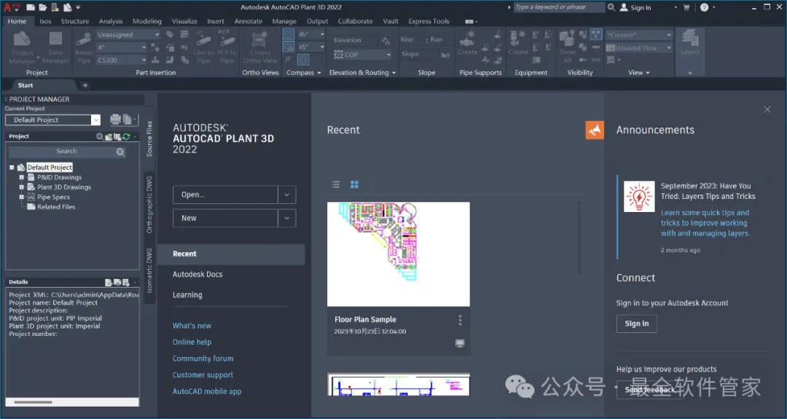Click the Project Manager ribbon icon
This screenshot has height=419, width=787.
[22, 48]
